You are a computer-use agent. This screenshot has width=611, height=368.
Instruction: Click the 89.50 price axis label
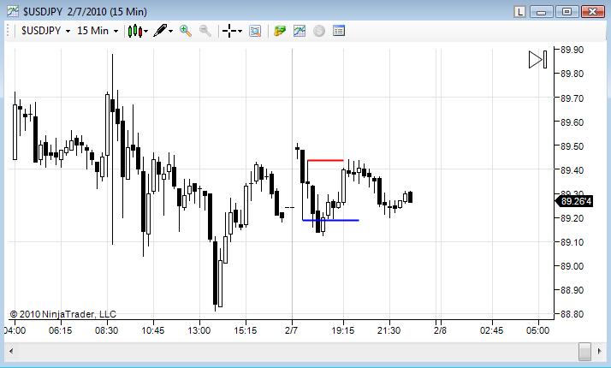tap(572, 146)
